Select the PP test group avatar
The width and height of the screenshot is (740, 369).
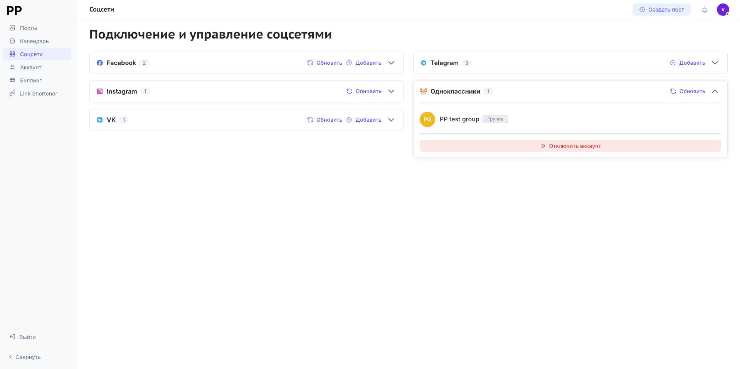[x=427, y=119]
